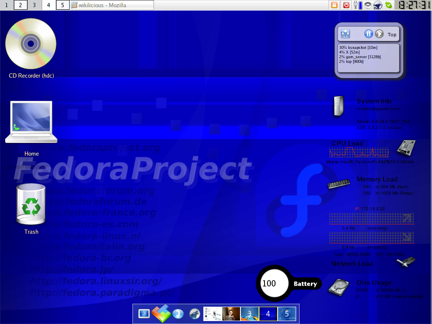Click the Memory Load heading

tap(377, 179)
